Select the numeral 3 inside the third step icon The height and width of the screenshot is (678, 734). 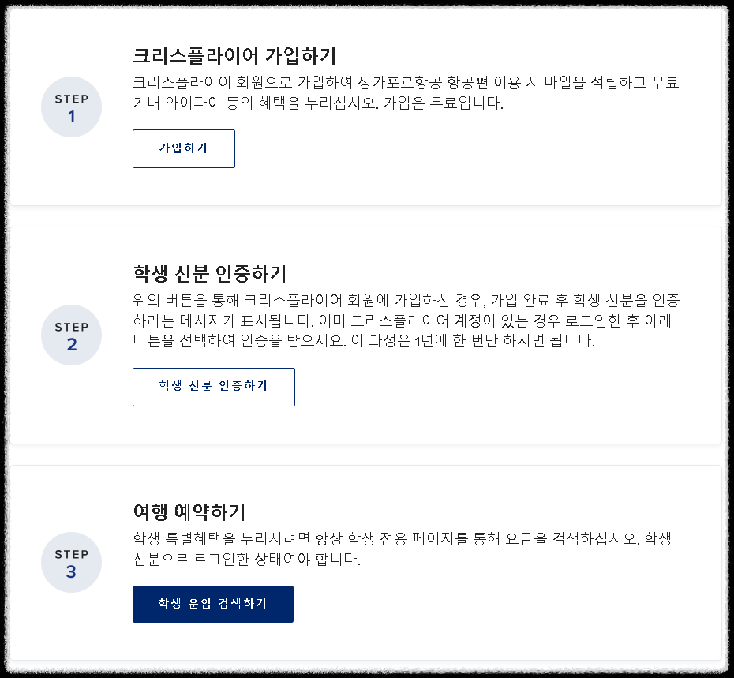coord(72,571)
